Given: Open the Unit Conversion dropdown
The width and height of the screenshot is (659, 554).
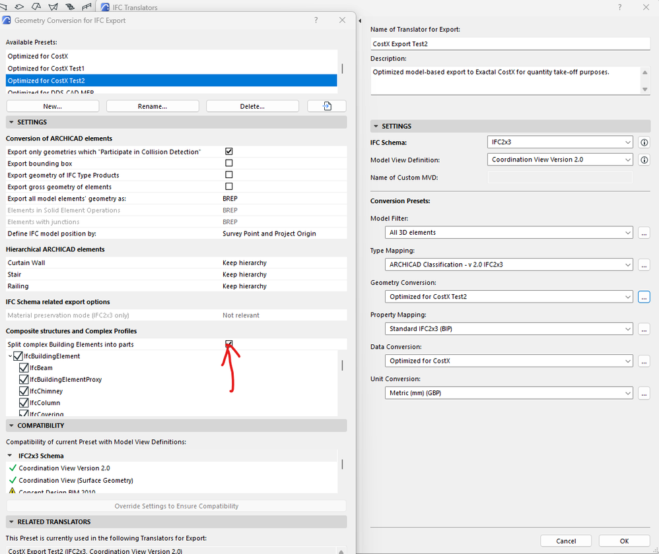Looking at the screenshot, I should coord(508,393).
